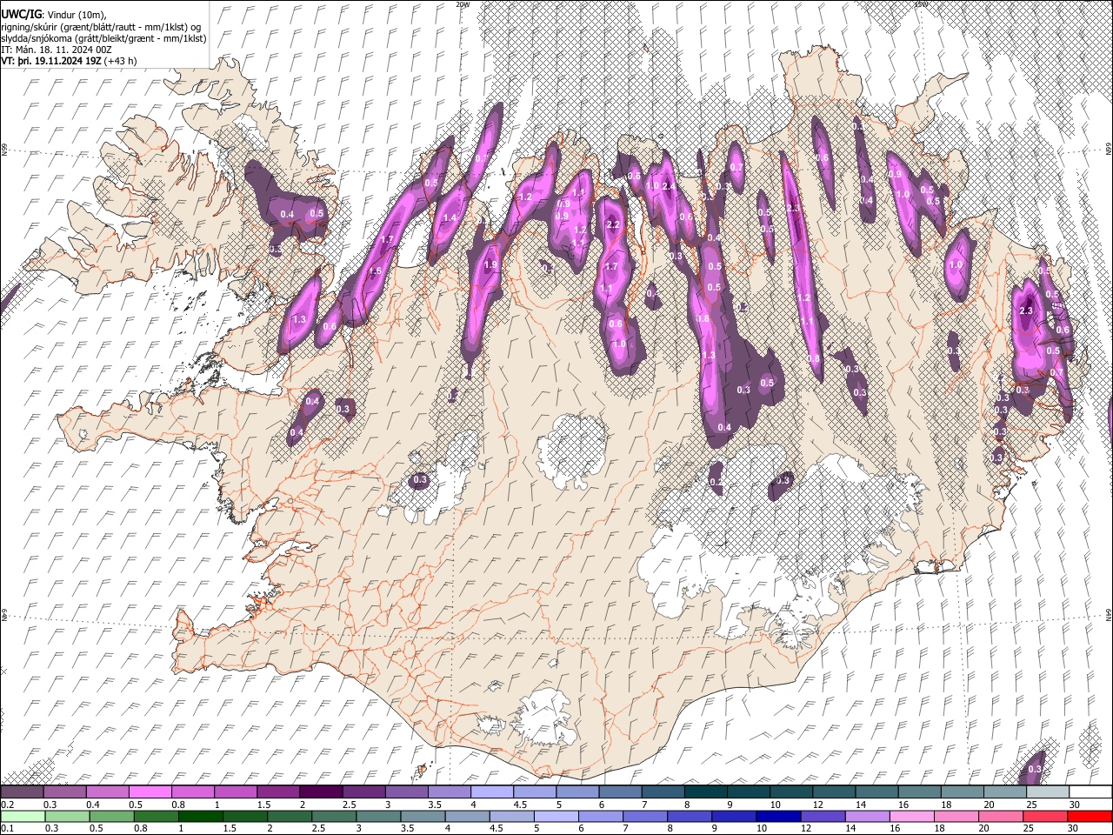Click the '2.2' precipitation value on map
The height and width of the screenshot is (835, 1113).
point(612,225)
